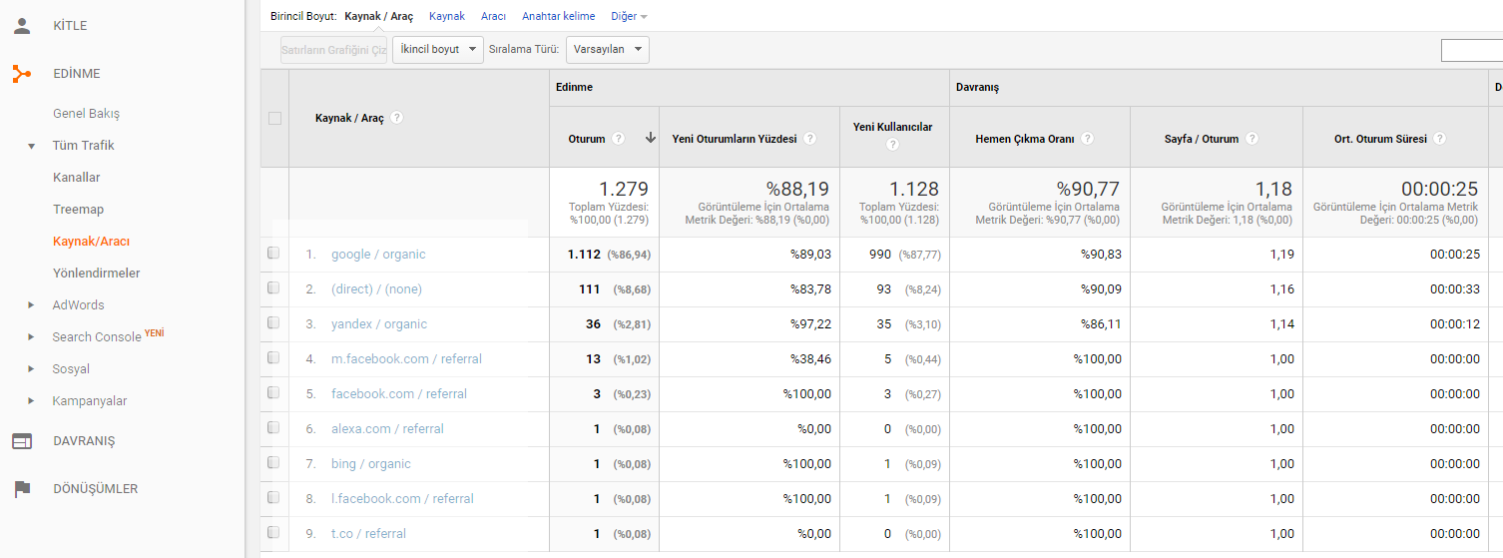Open the İkincil boyut dropdown

coord(438,50)
